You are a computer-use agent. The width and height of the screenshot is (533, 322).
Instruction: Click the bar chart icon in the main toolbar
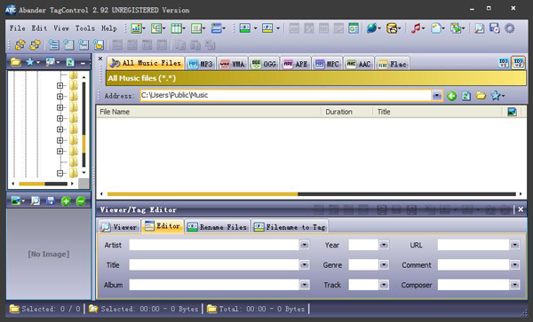pyautogui.click(x=136, y=28)
